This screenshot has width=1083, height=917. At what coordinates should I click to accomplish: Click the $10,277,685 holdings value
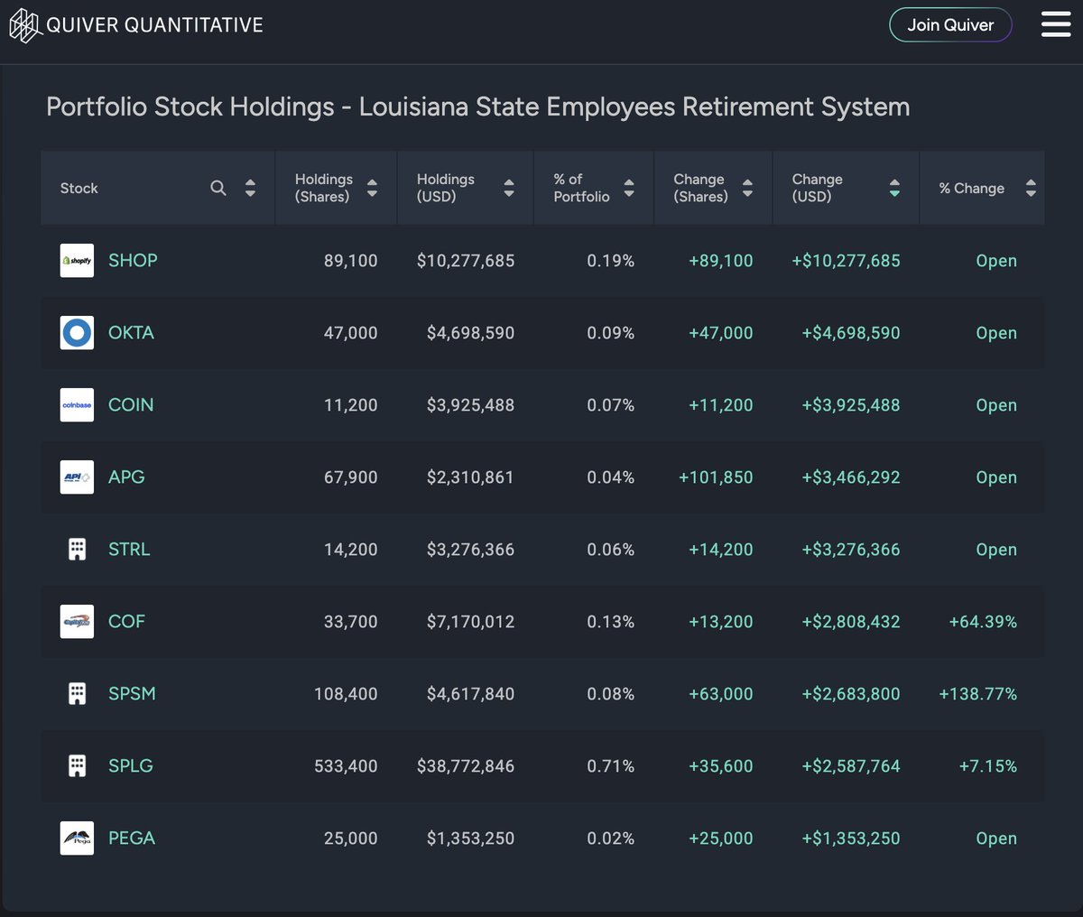tap(466, 261)
